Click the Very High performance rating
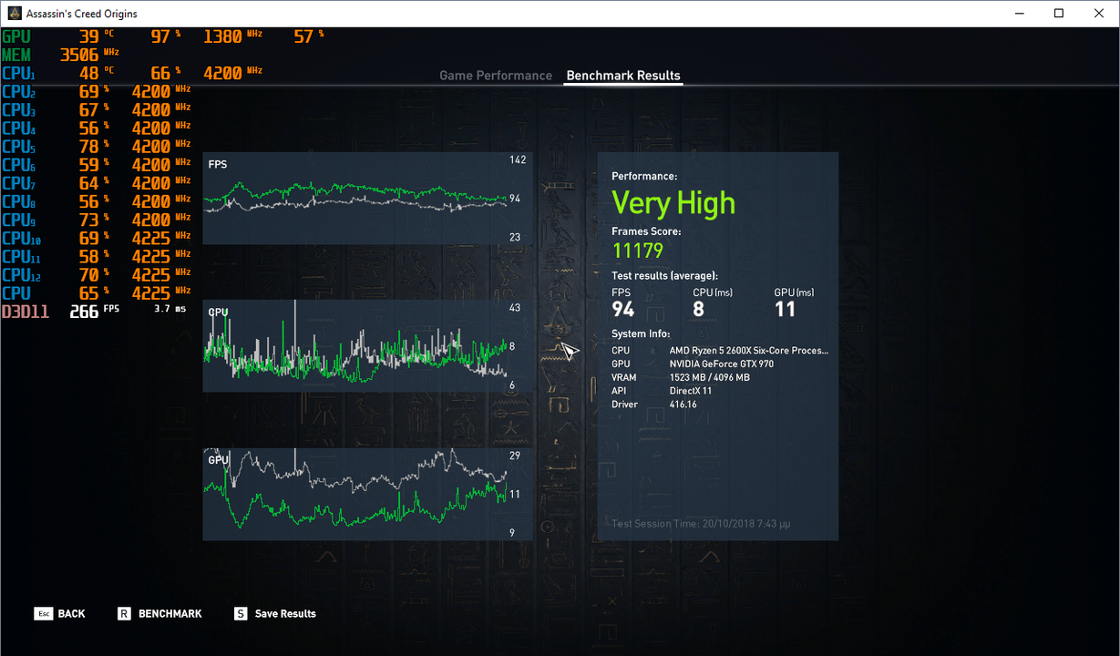This screenshot has width=1120, height=656. pyautogui.click(x=673, y=203)
